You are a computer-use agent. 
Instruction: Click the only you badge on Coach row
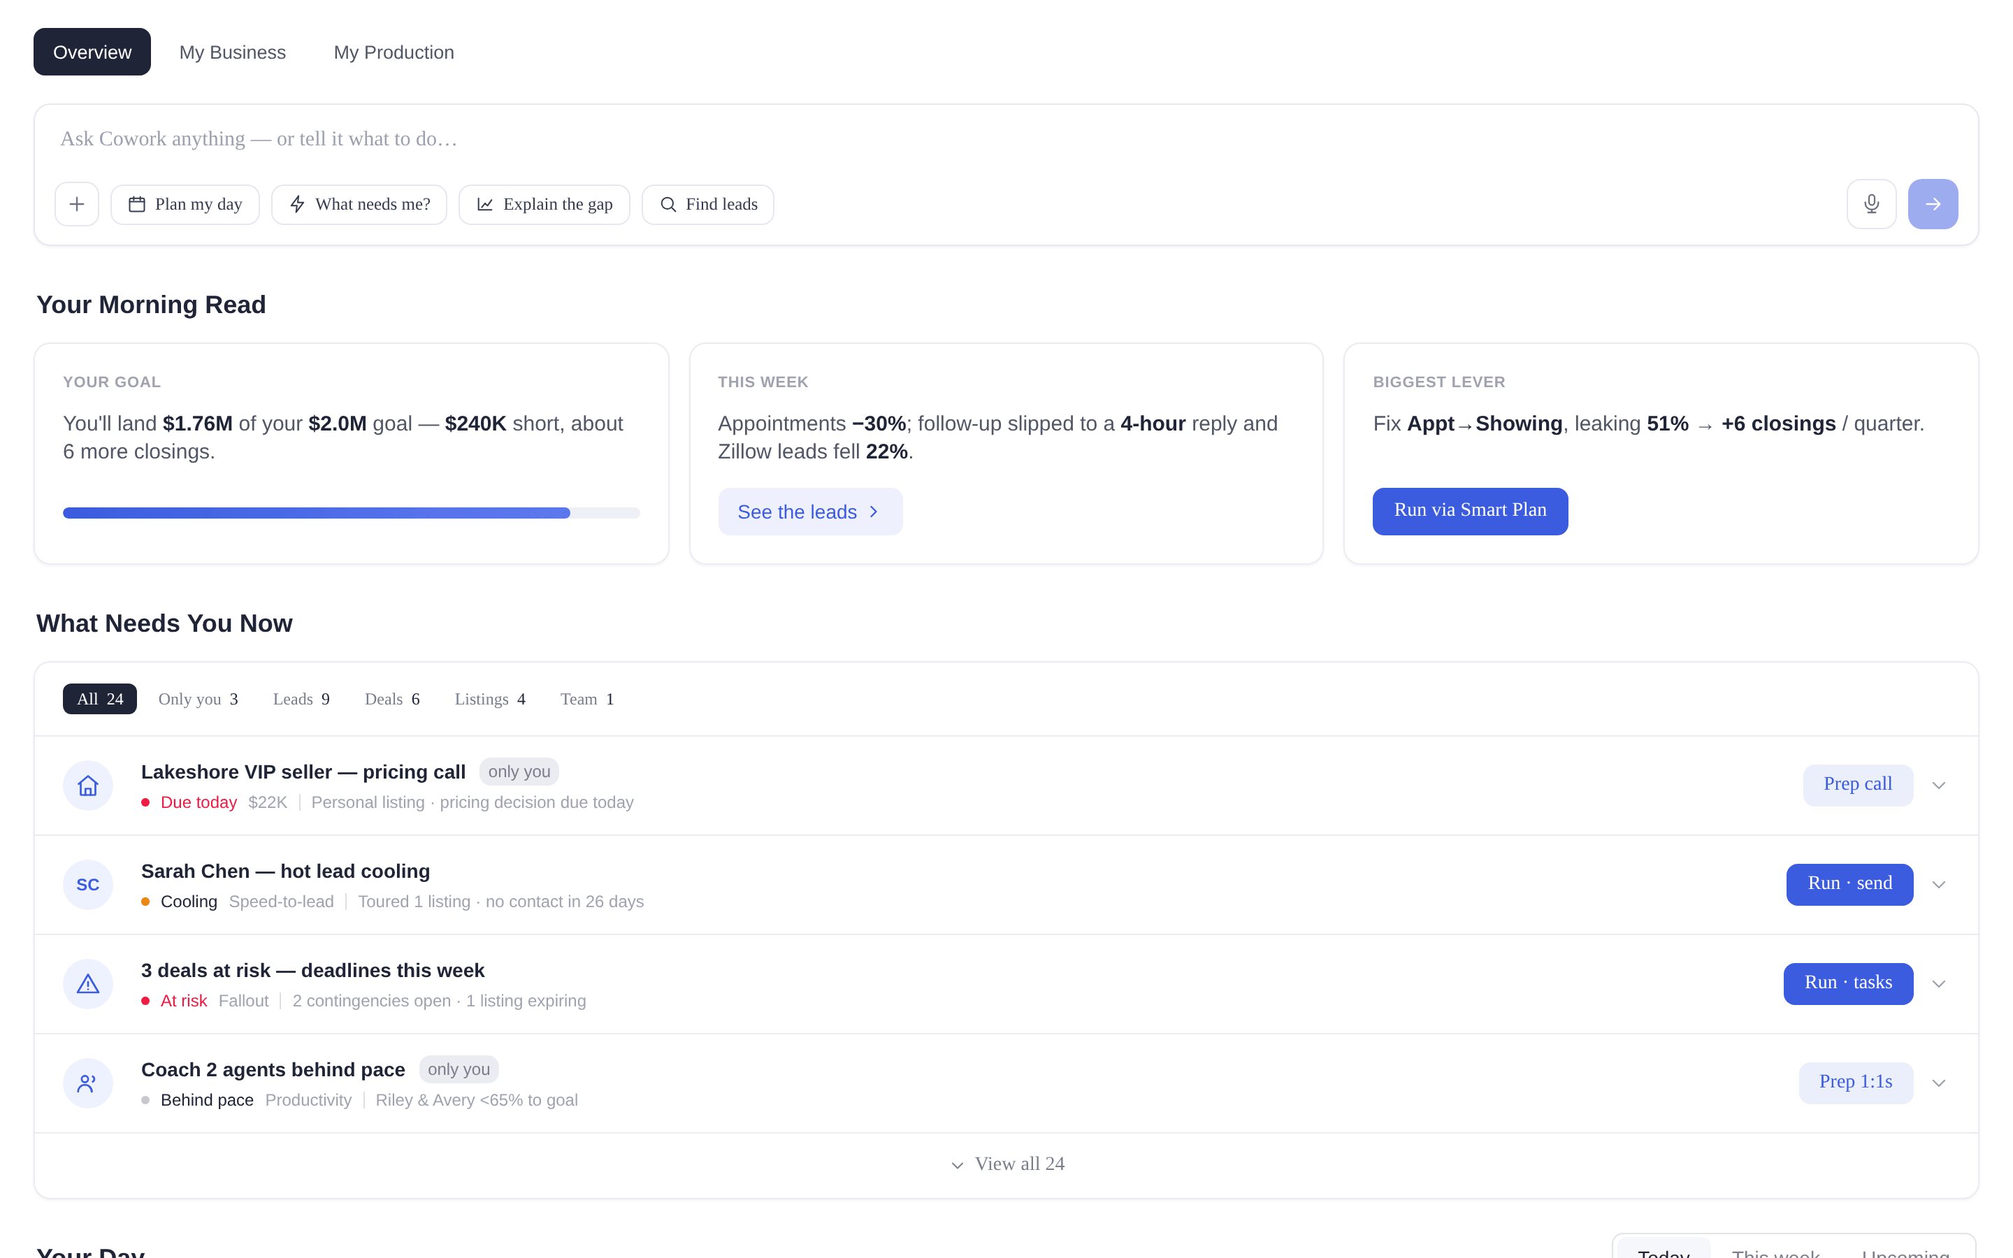click(459, 1069)
